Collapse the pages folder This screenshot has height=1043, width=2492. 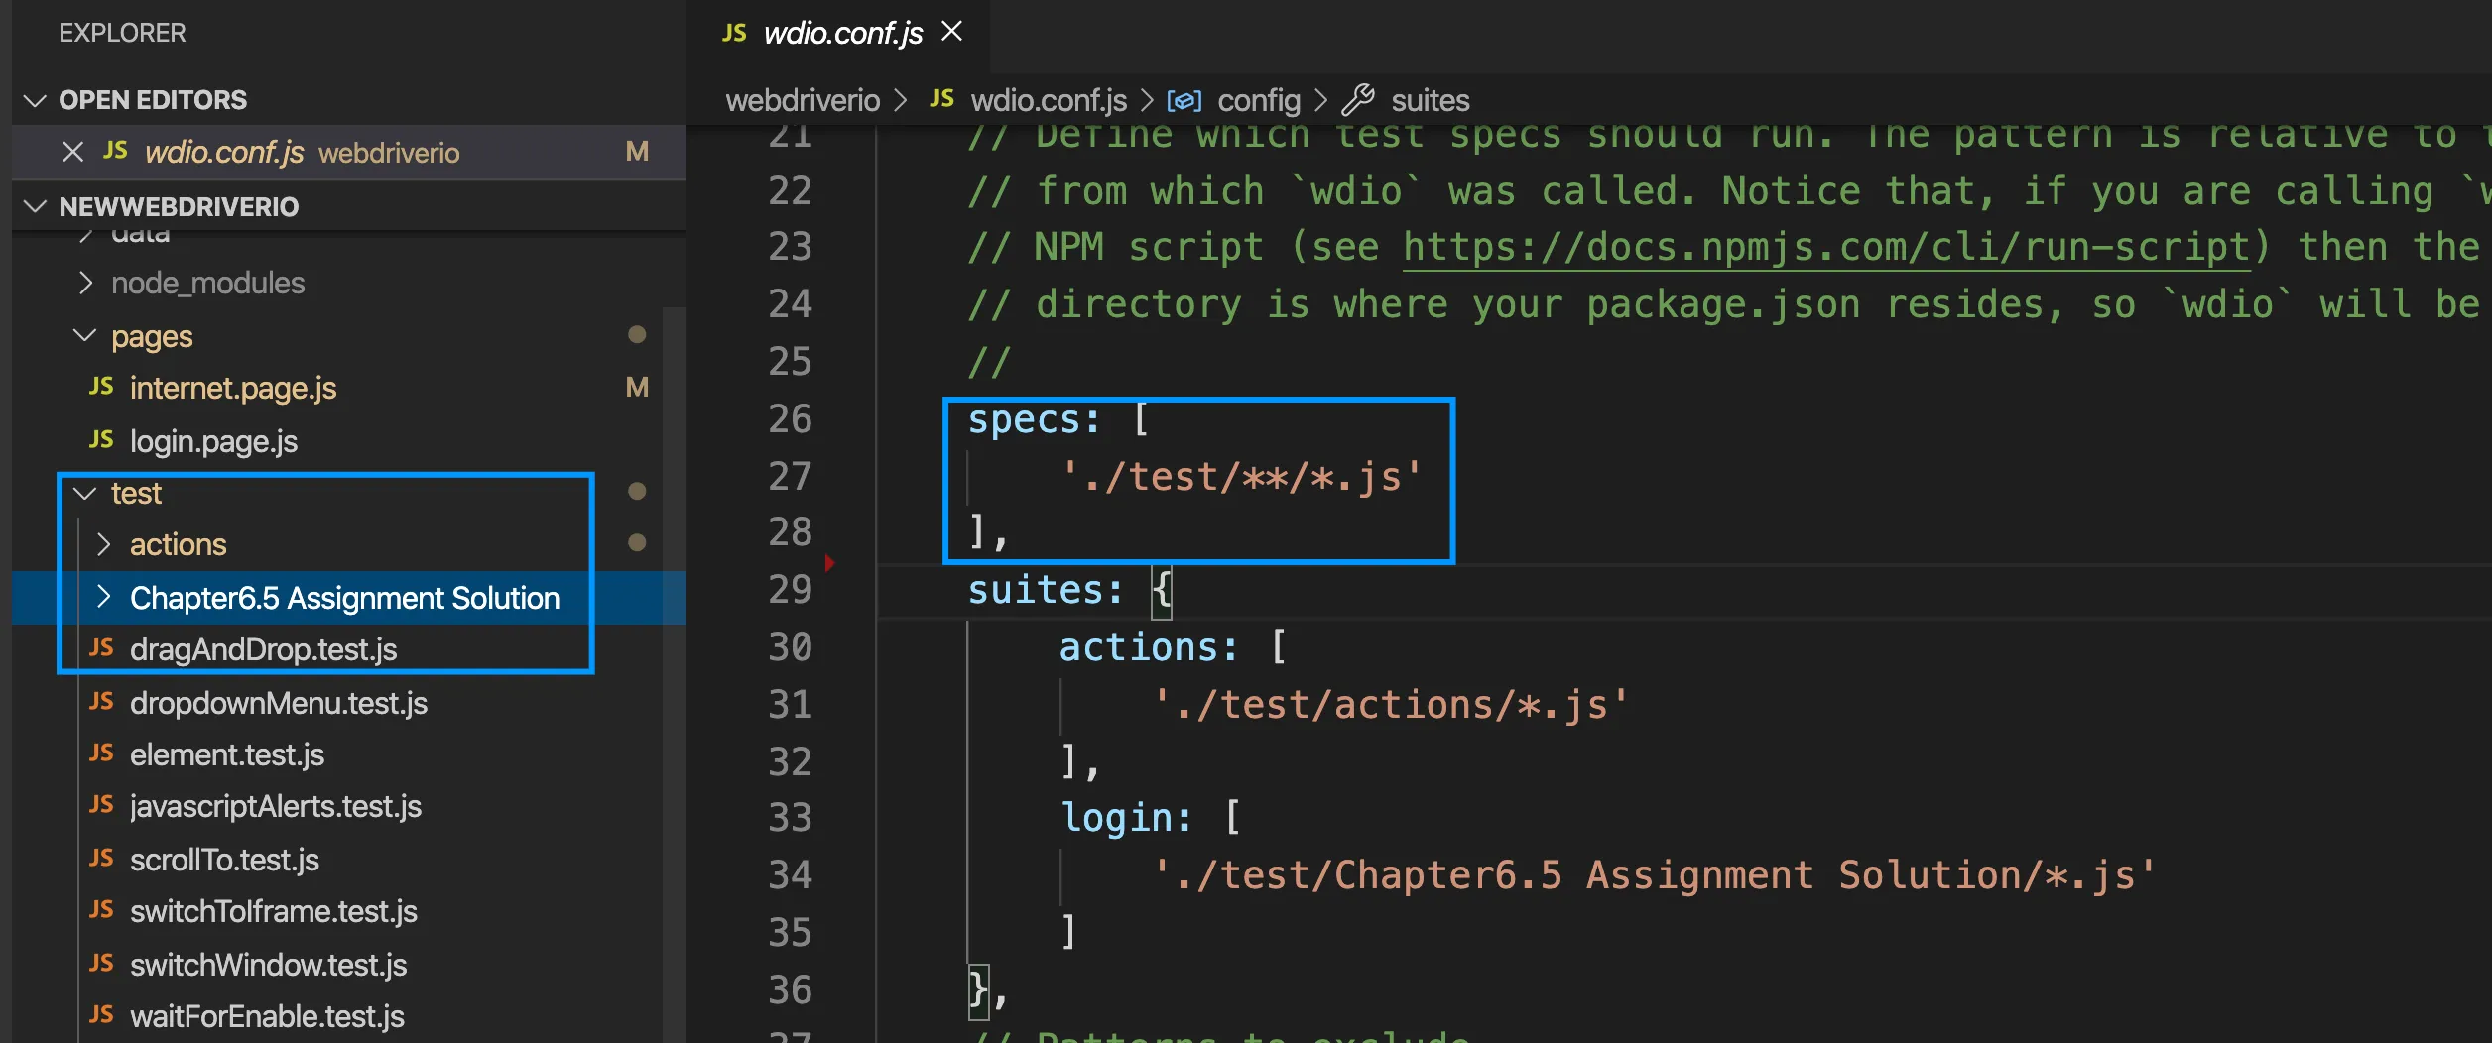[85, 336]
